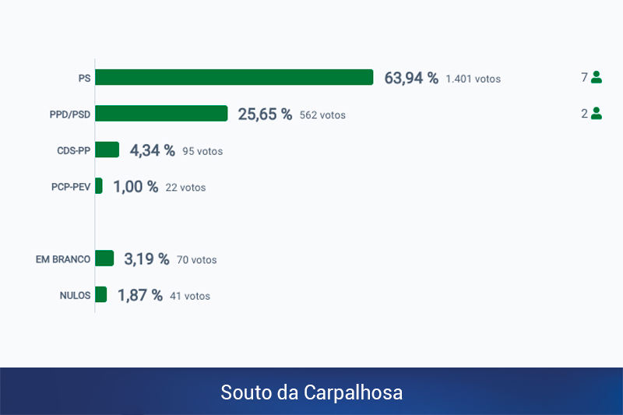The width and height of the screenshot is (623, 415).
Task: Click the CDS-PP vote bar
Action: [x=107, y=149]
